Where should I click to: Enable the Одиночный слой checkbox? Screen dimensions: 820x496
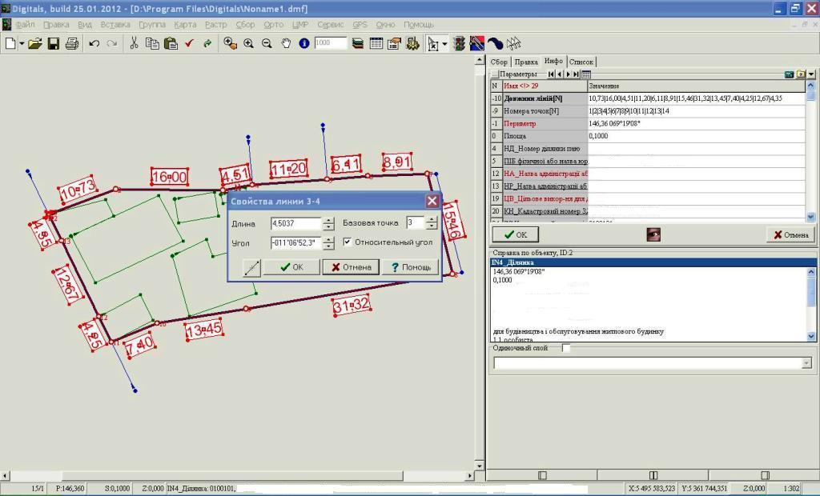(566, 348)
